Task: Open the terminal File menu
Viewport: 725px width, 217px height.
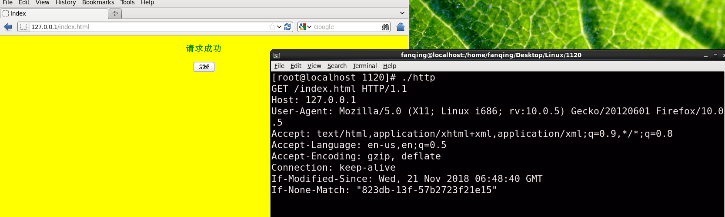Action: tap(279, 66)
